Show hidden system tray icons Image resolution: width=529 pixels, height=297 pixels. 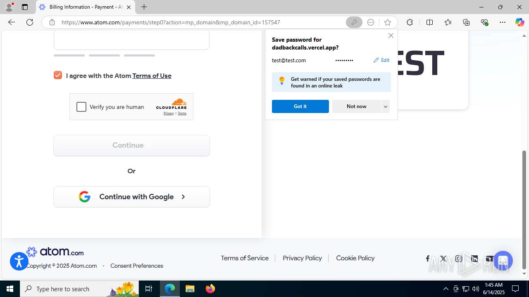(x=446, y=289)
